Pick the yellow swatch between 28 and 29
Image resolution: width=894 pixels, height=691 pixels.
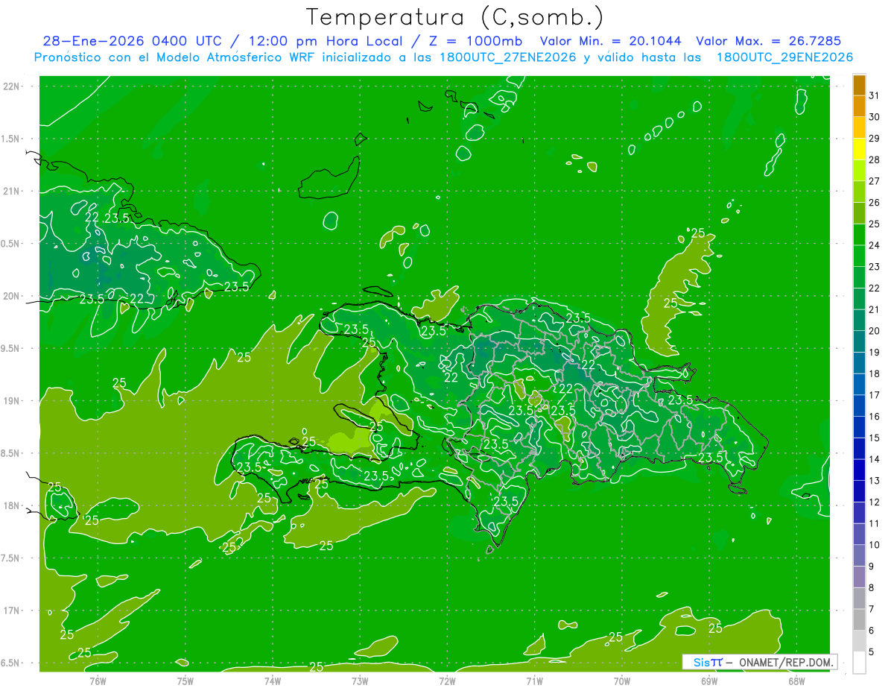point(859,149)
